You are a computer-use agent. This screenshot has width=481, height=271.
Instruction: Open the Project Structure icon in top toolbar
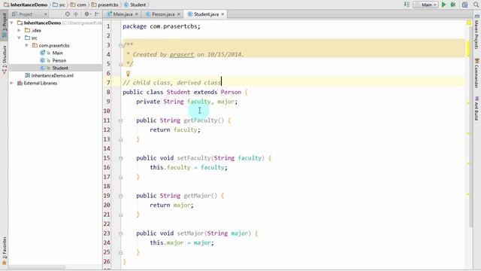(464, 5)
